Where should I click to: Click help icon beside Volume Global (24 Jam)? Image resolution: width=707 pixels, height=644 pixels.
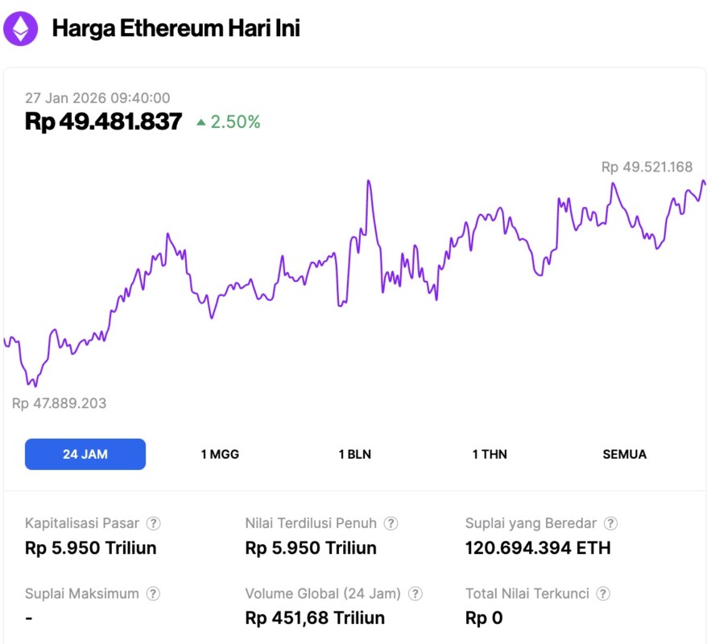[415, 594]
